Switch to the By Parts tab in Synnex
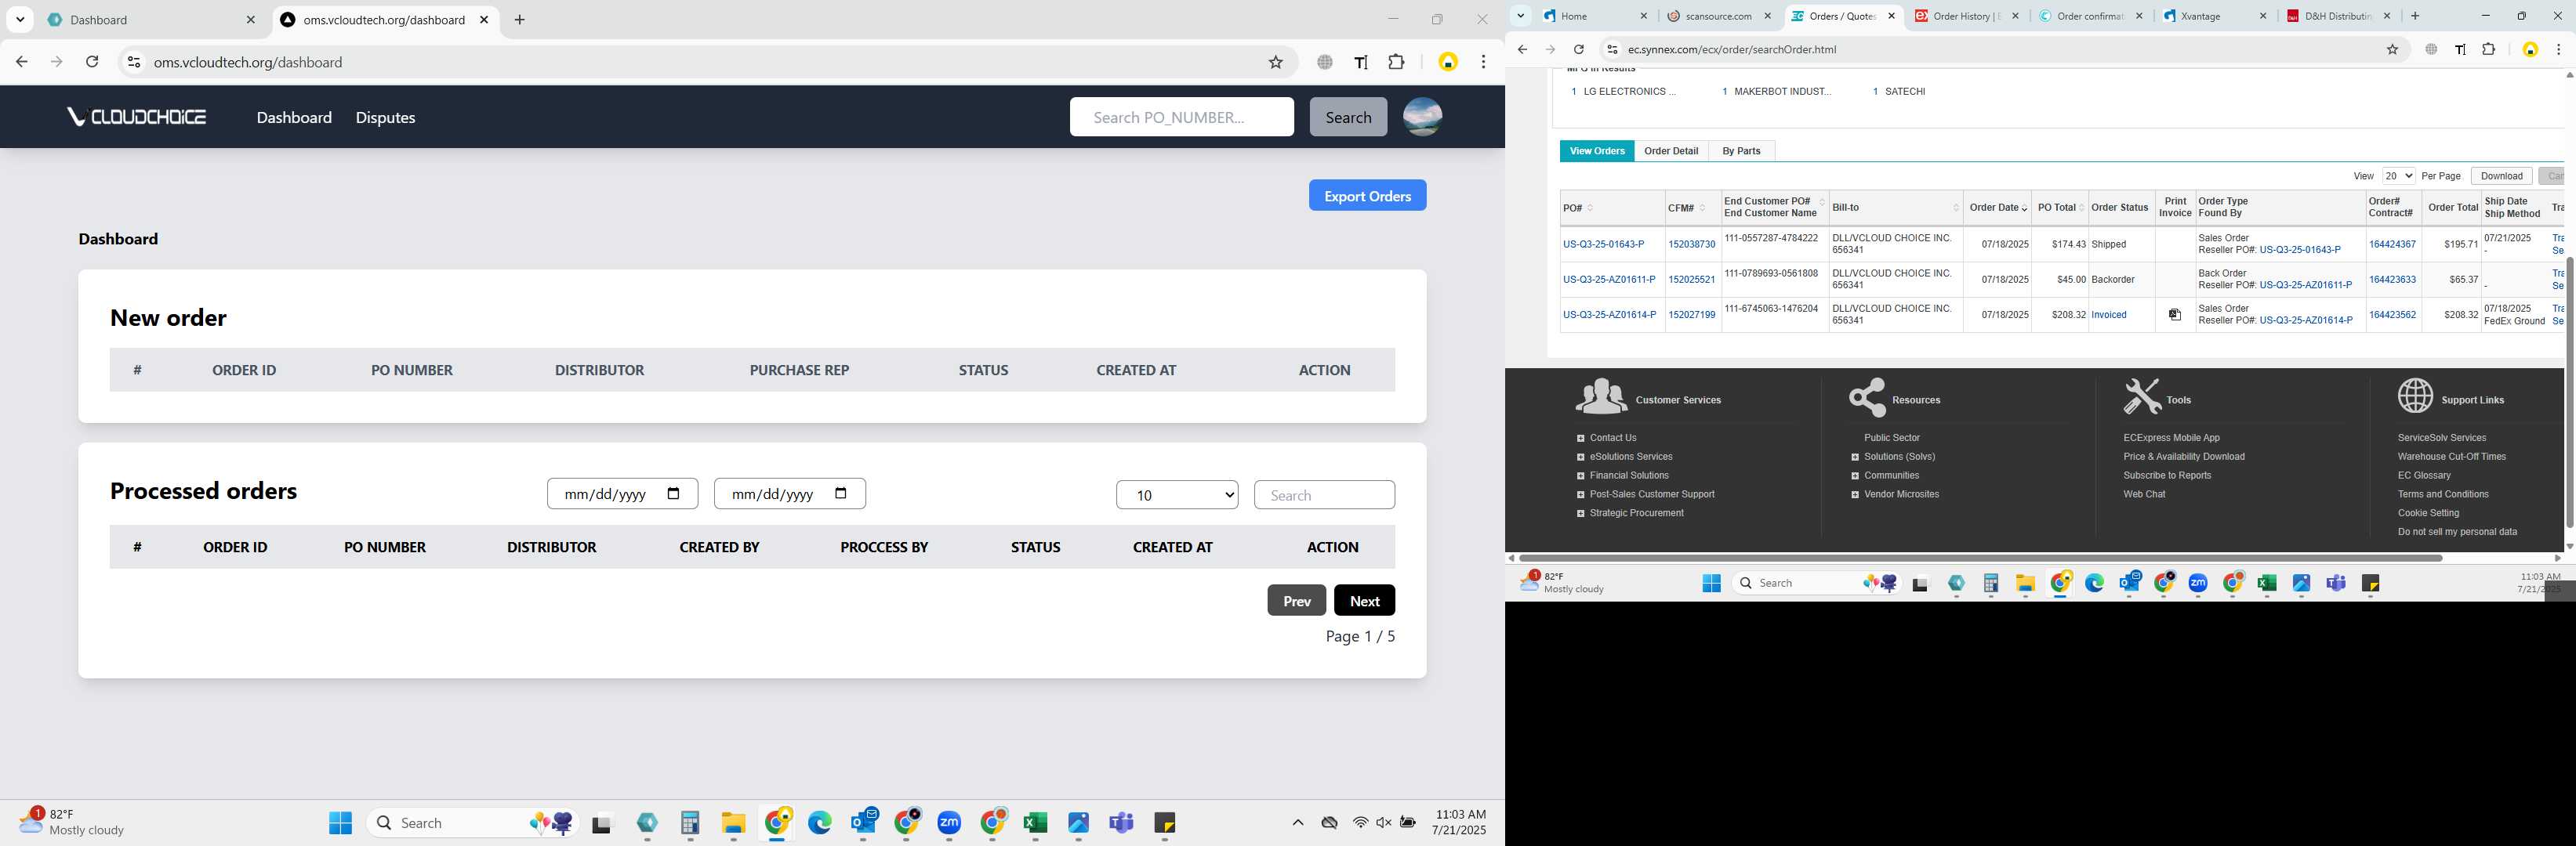 (1741, 151)
